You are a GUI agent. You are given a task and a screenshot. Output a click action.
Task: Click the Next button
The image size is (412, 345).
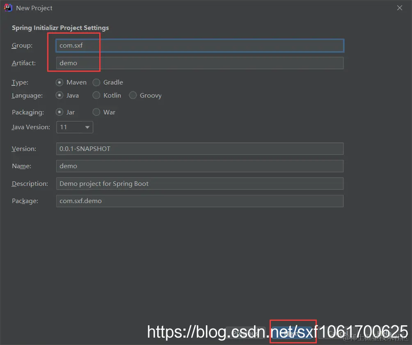292,334
